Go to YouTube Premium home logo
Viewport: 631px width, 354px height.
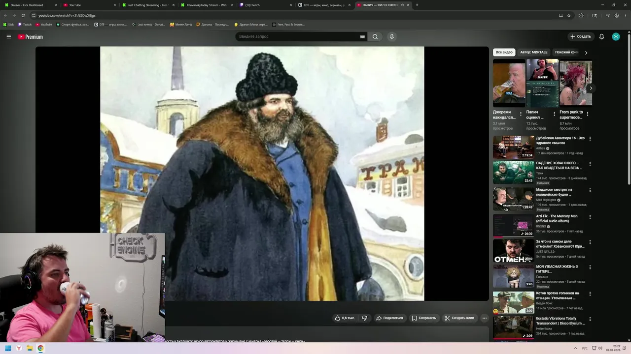pos(30,37)
